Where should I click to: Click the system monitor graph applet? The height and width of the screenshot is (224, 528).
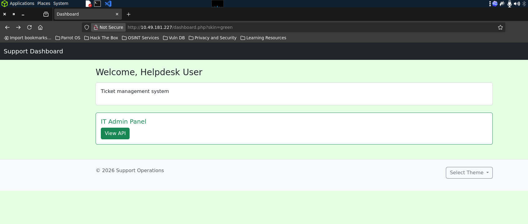(218, 4)
